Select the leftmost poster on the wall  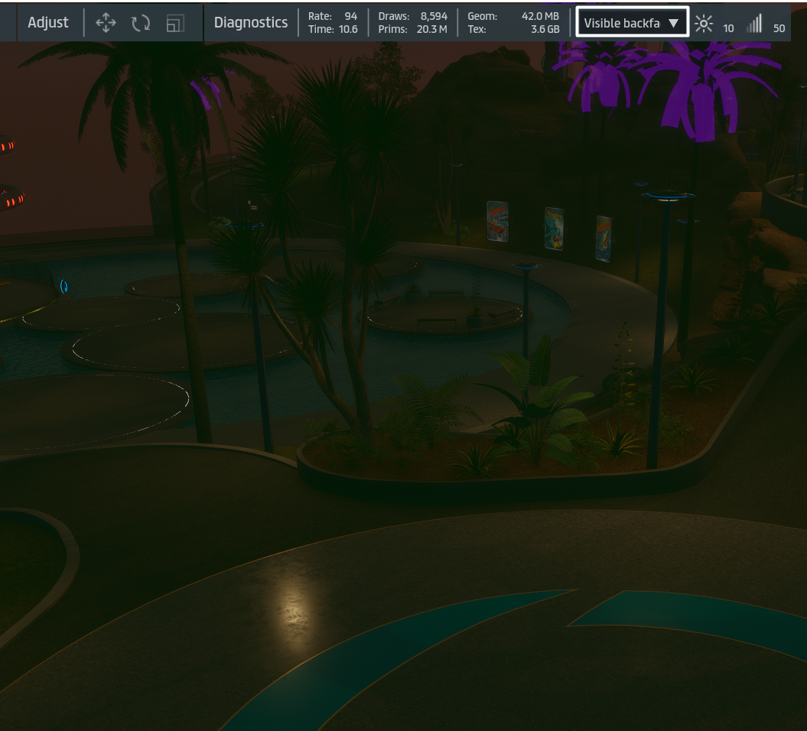[x=497, y=221]
